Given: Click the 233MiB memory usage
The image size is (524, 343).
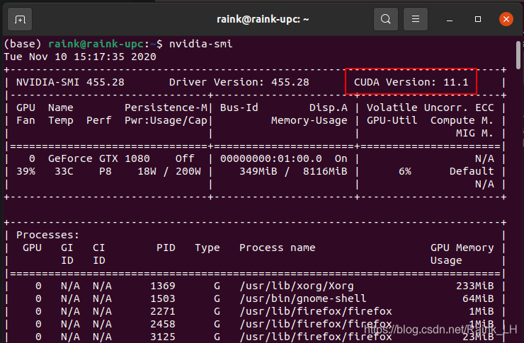Looking at the screenshot, I should (475, 286).
